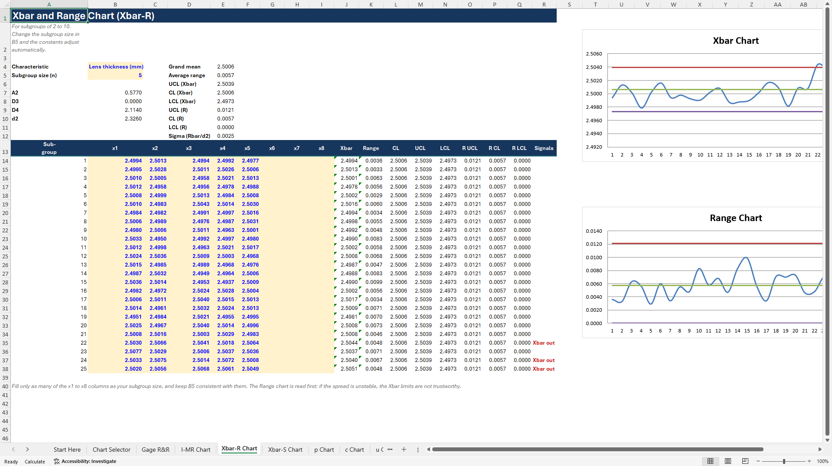Open the c Chart sheet
The width and height of the screenshot is (832, 466).
[x=355, y=450]
